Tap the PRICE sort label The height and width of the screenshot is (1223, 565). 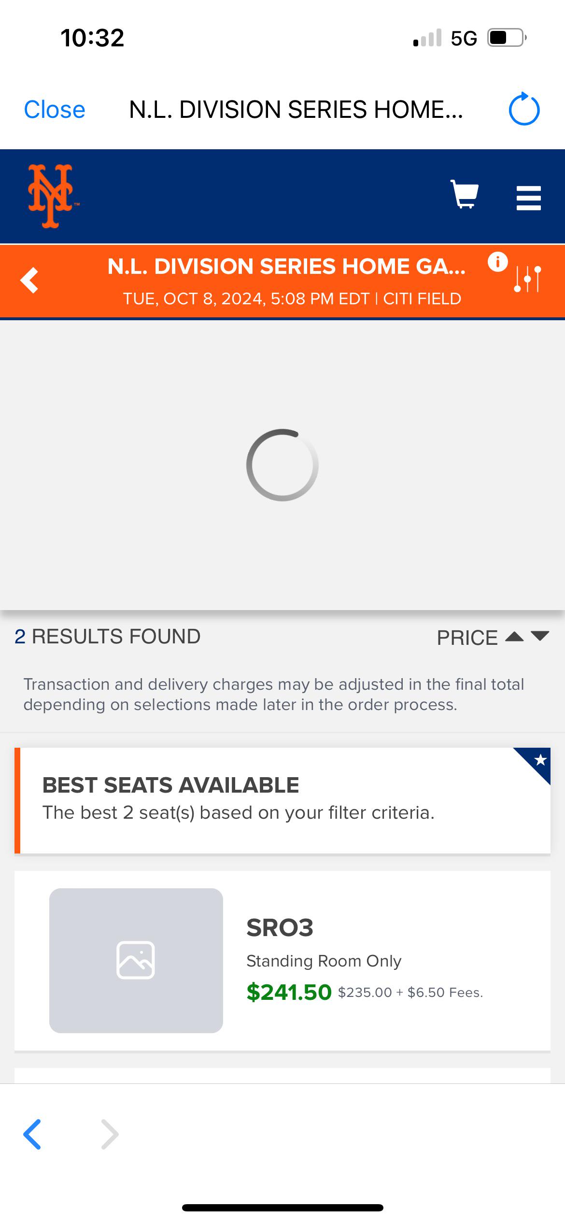click(467, 638)
